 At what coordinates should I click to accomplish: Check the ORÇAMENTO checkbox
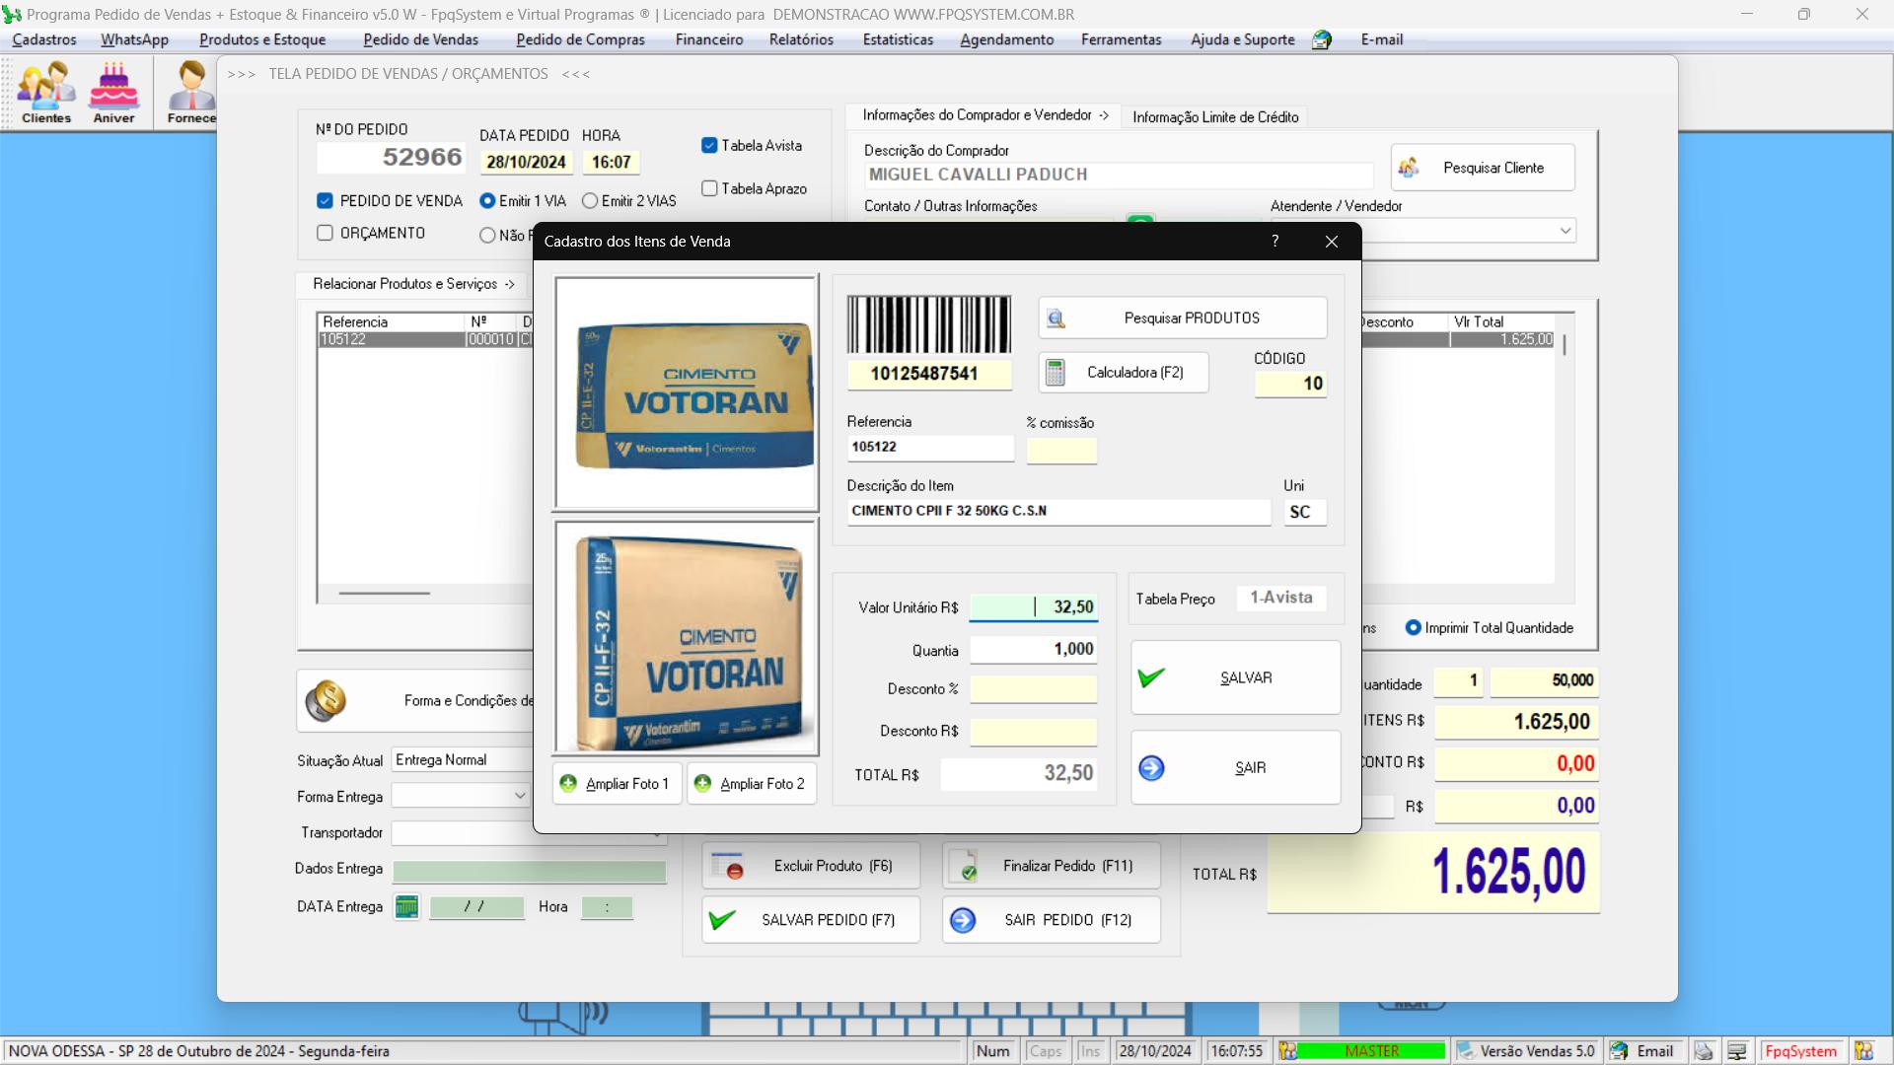tap(325, 233)
